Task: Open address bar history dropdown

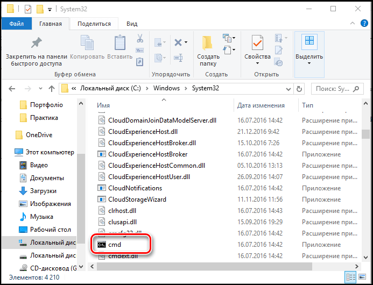Action: tap(288, 89)
